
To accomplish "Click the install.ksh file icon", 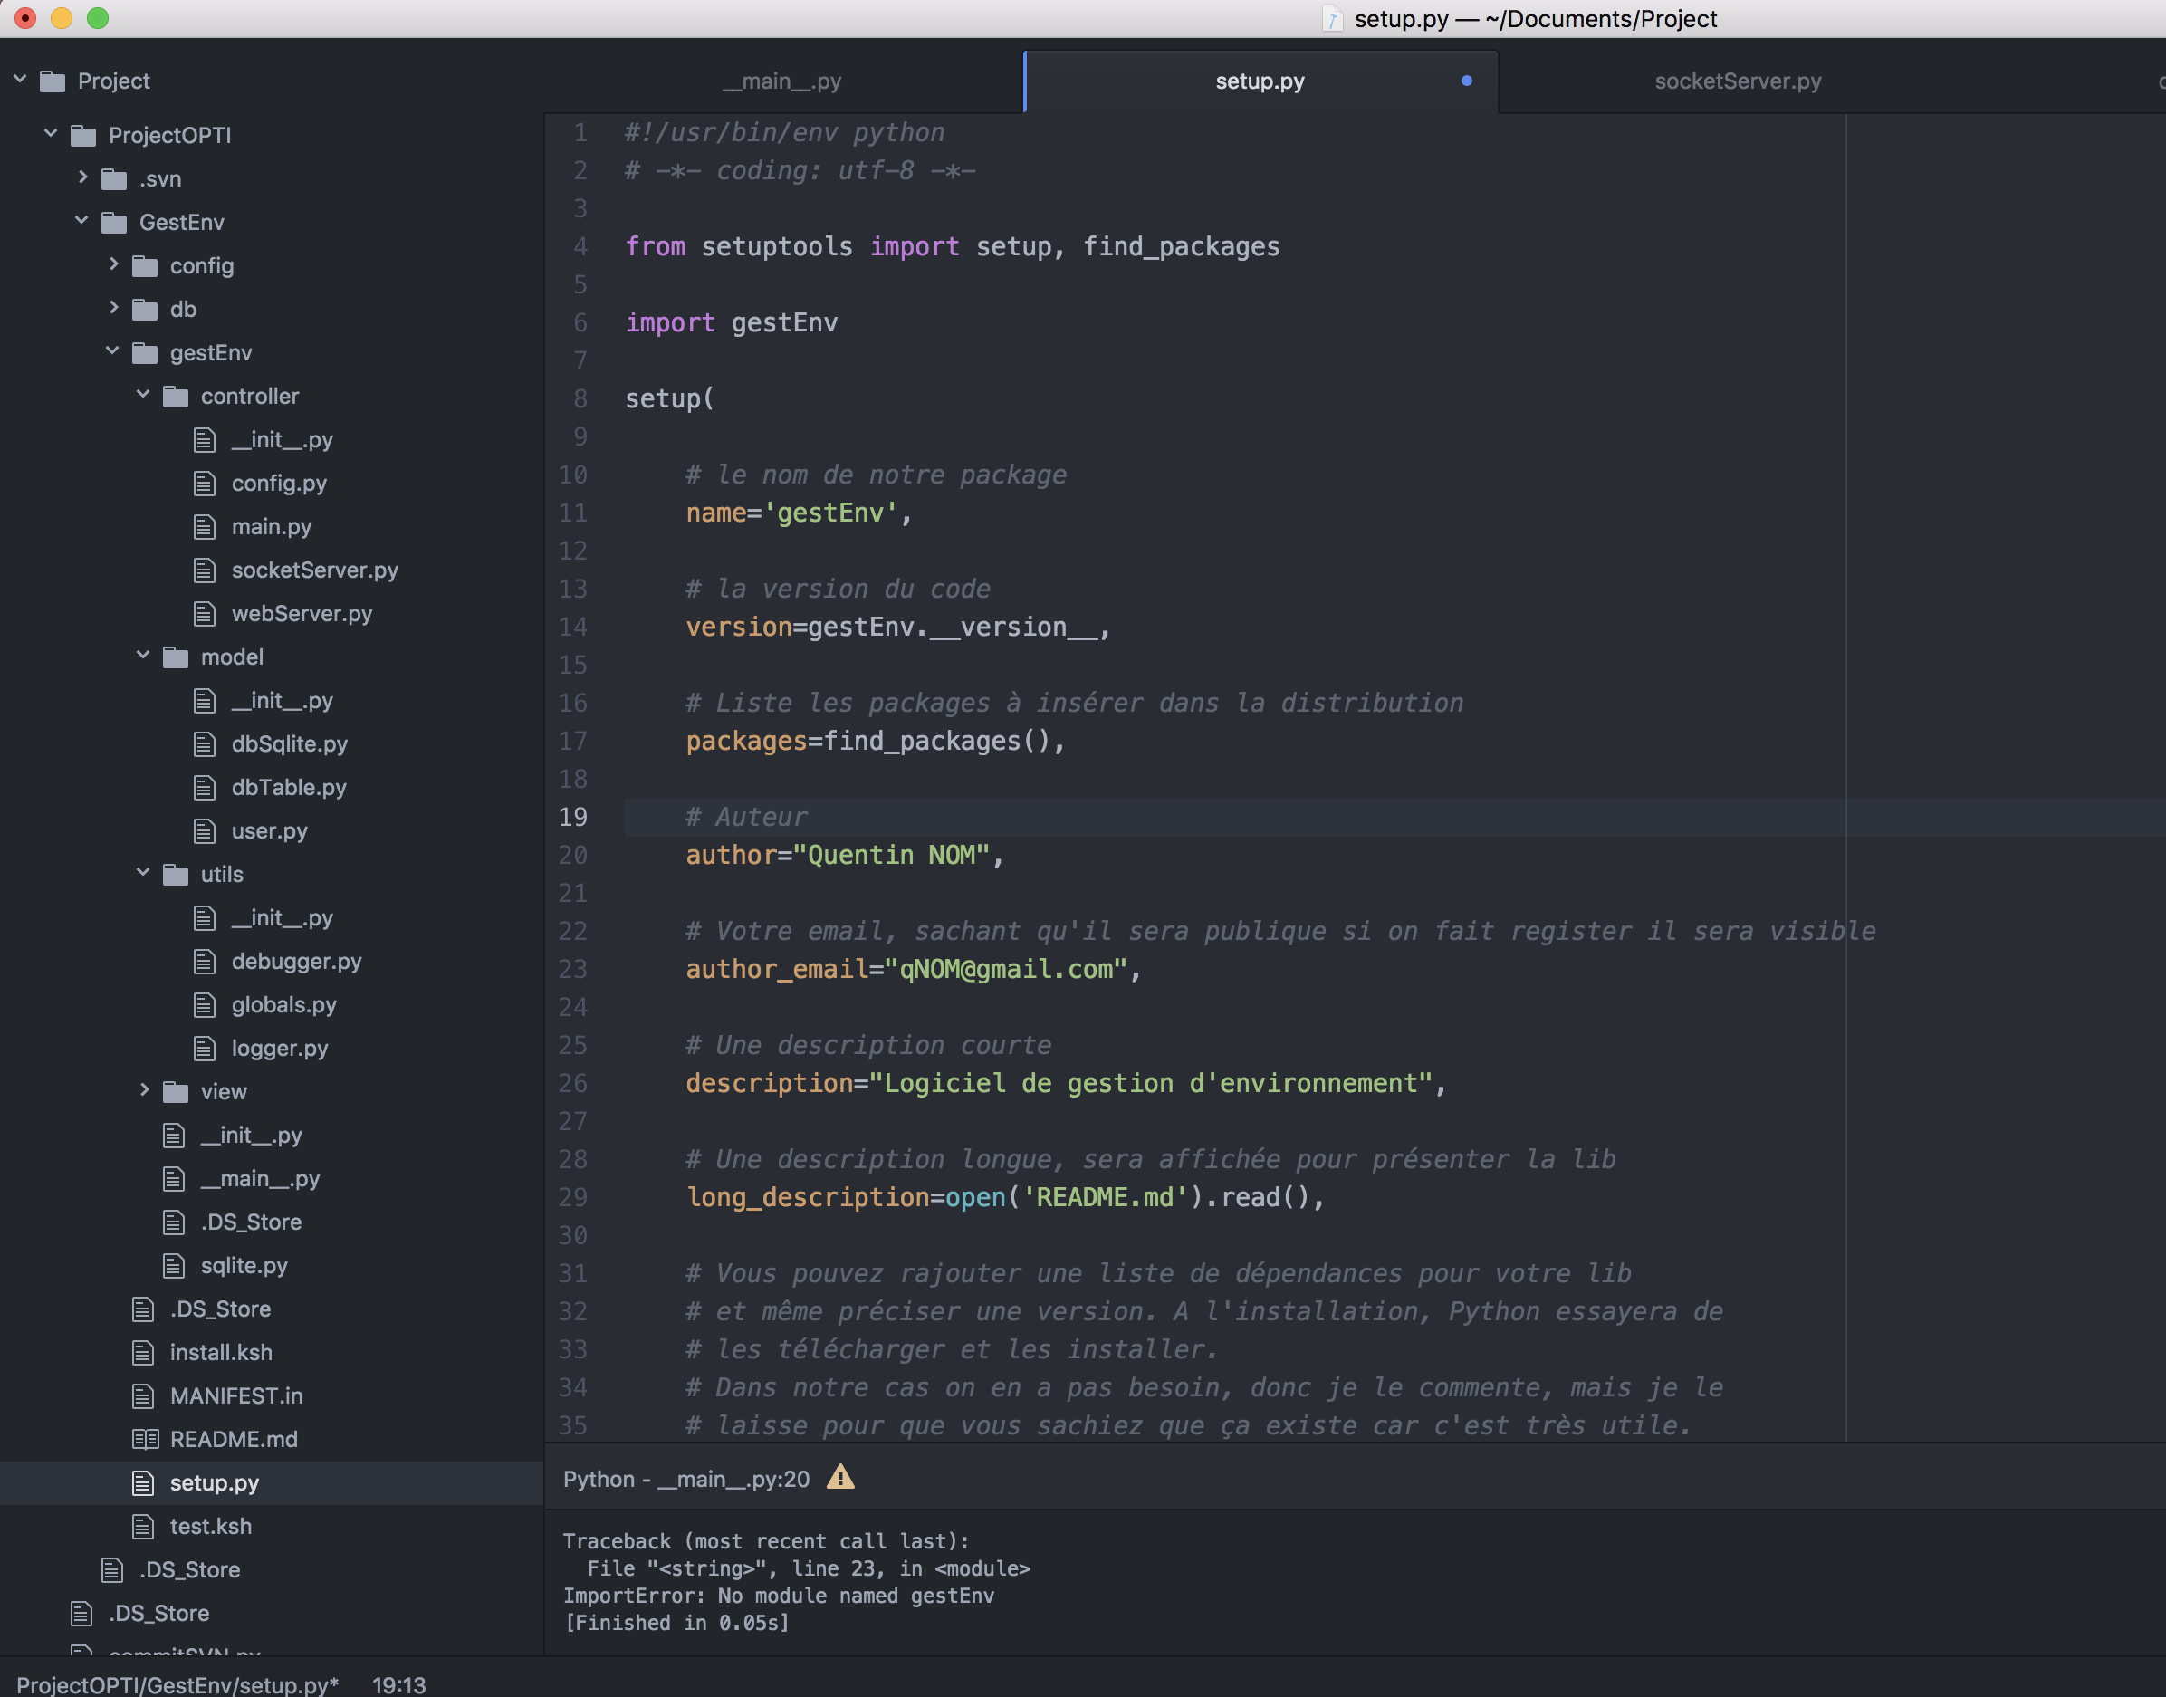I will click(x=143, y=1352).
